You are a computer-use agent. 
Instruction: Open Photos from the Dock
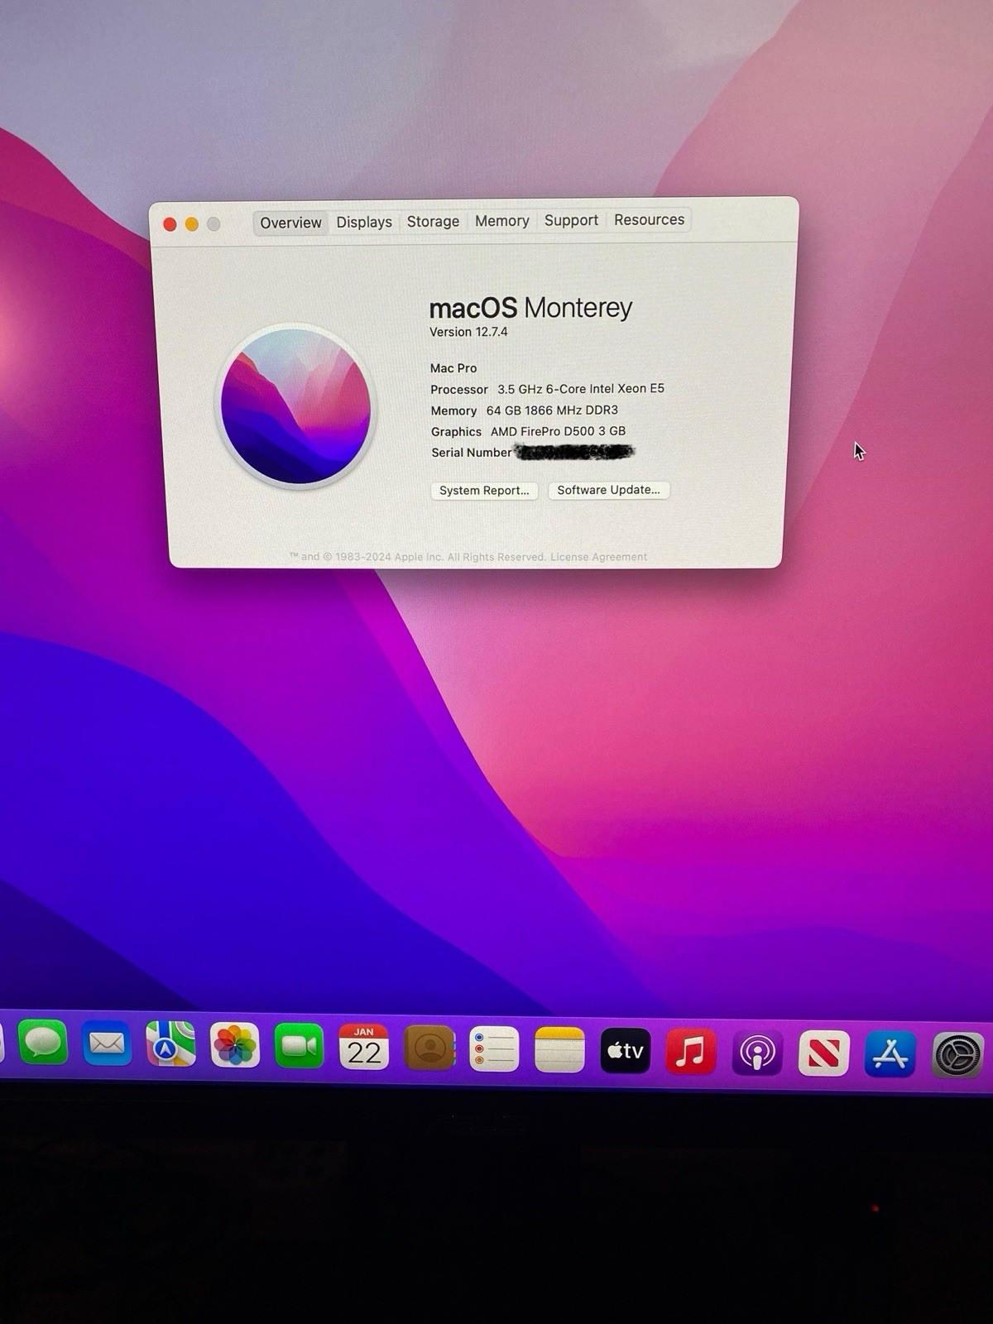(235, 1045)
